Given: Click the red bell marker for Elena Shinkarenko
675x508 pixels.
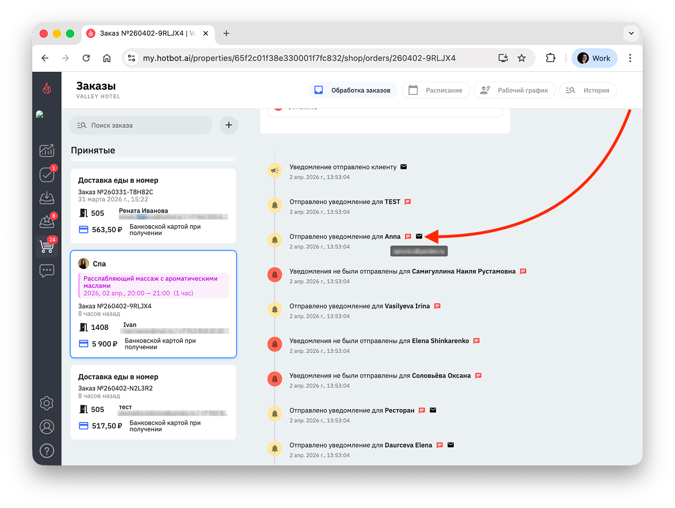Looking at the screenshot, I should 275,344.
